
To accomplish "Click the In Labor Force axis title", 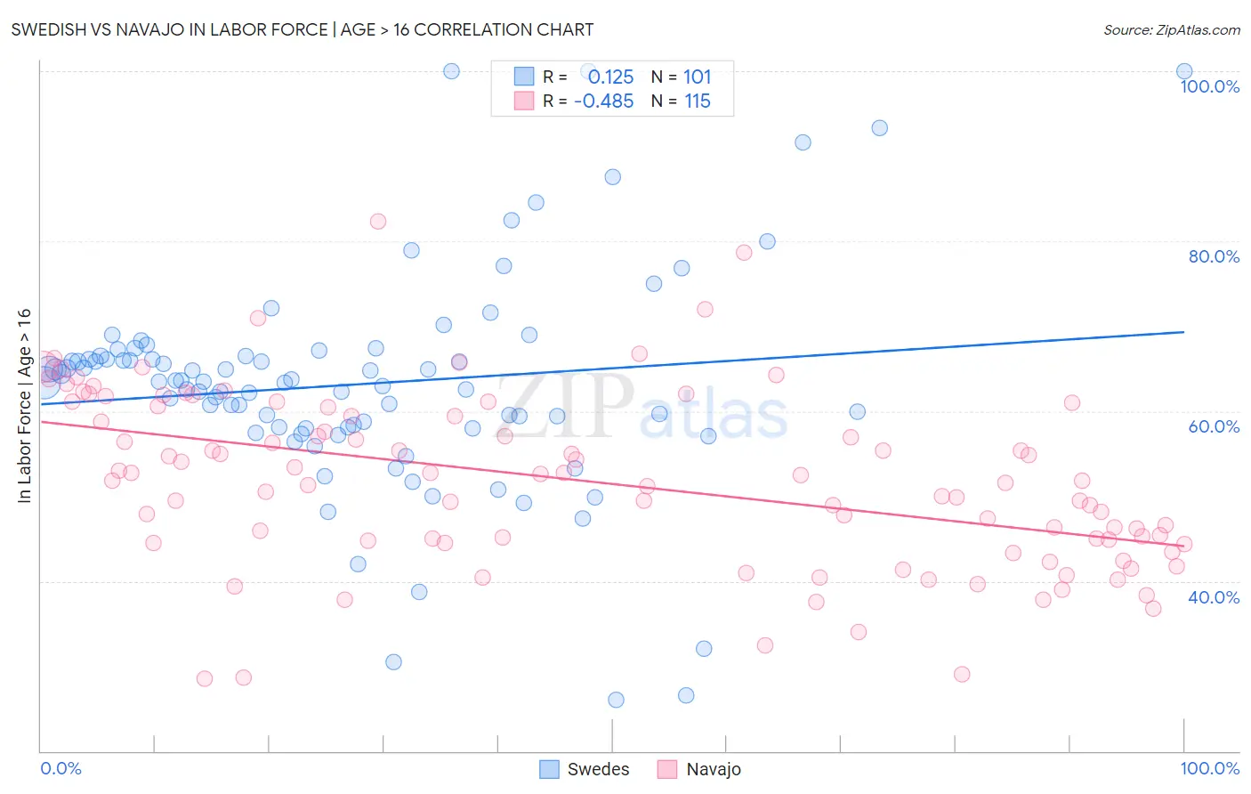I will 24,405.
